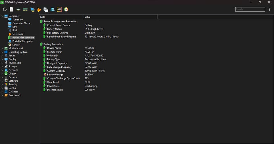Open the monitor and card diagnostics icon
The image size is (274, 144).
point(32,10)
